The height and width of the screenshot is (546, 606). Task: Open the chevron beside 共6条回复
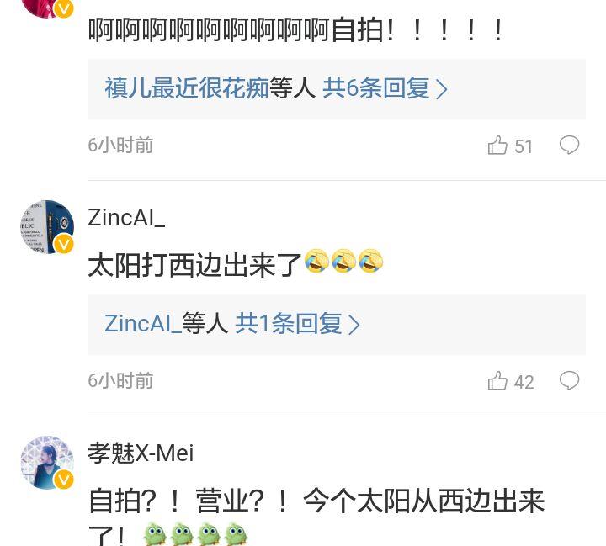[x=441, y=89]
